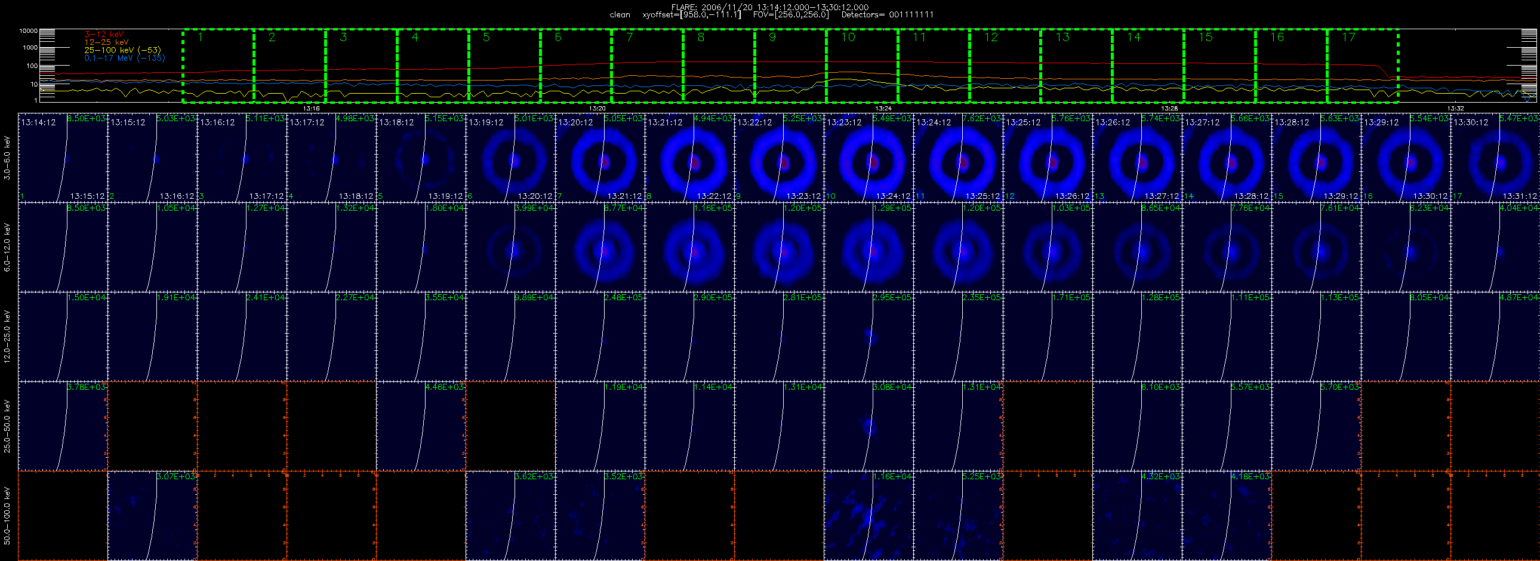
Task: Open the 12.0-25.0 keV image with peak 1.50E+04
Action: click(x=63, y=337)
